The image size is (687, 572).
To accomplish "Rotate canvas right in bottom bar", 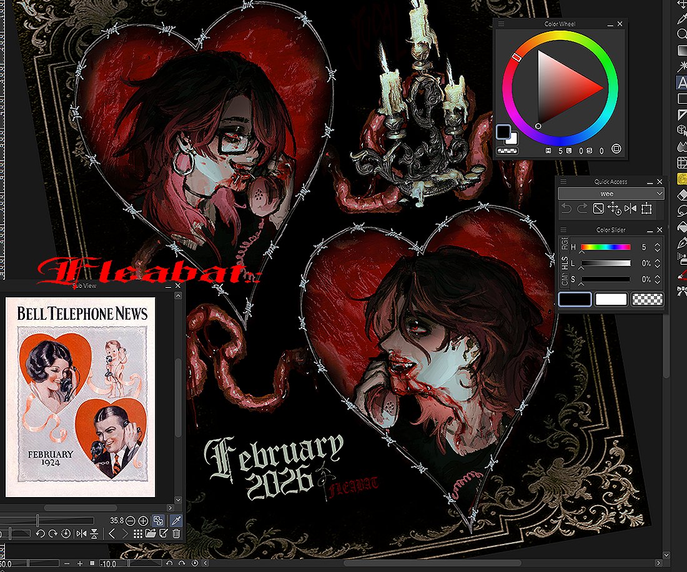I will pos(182,564).
